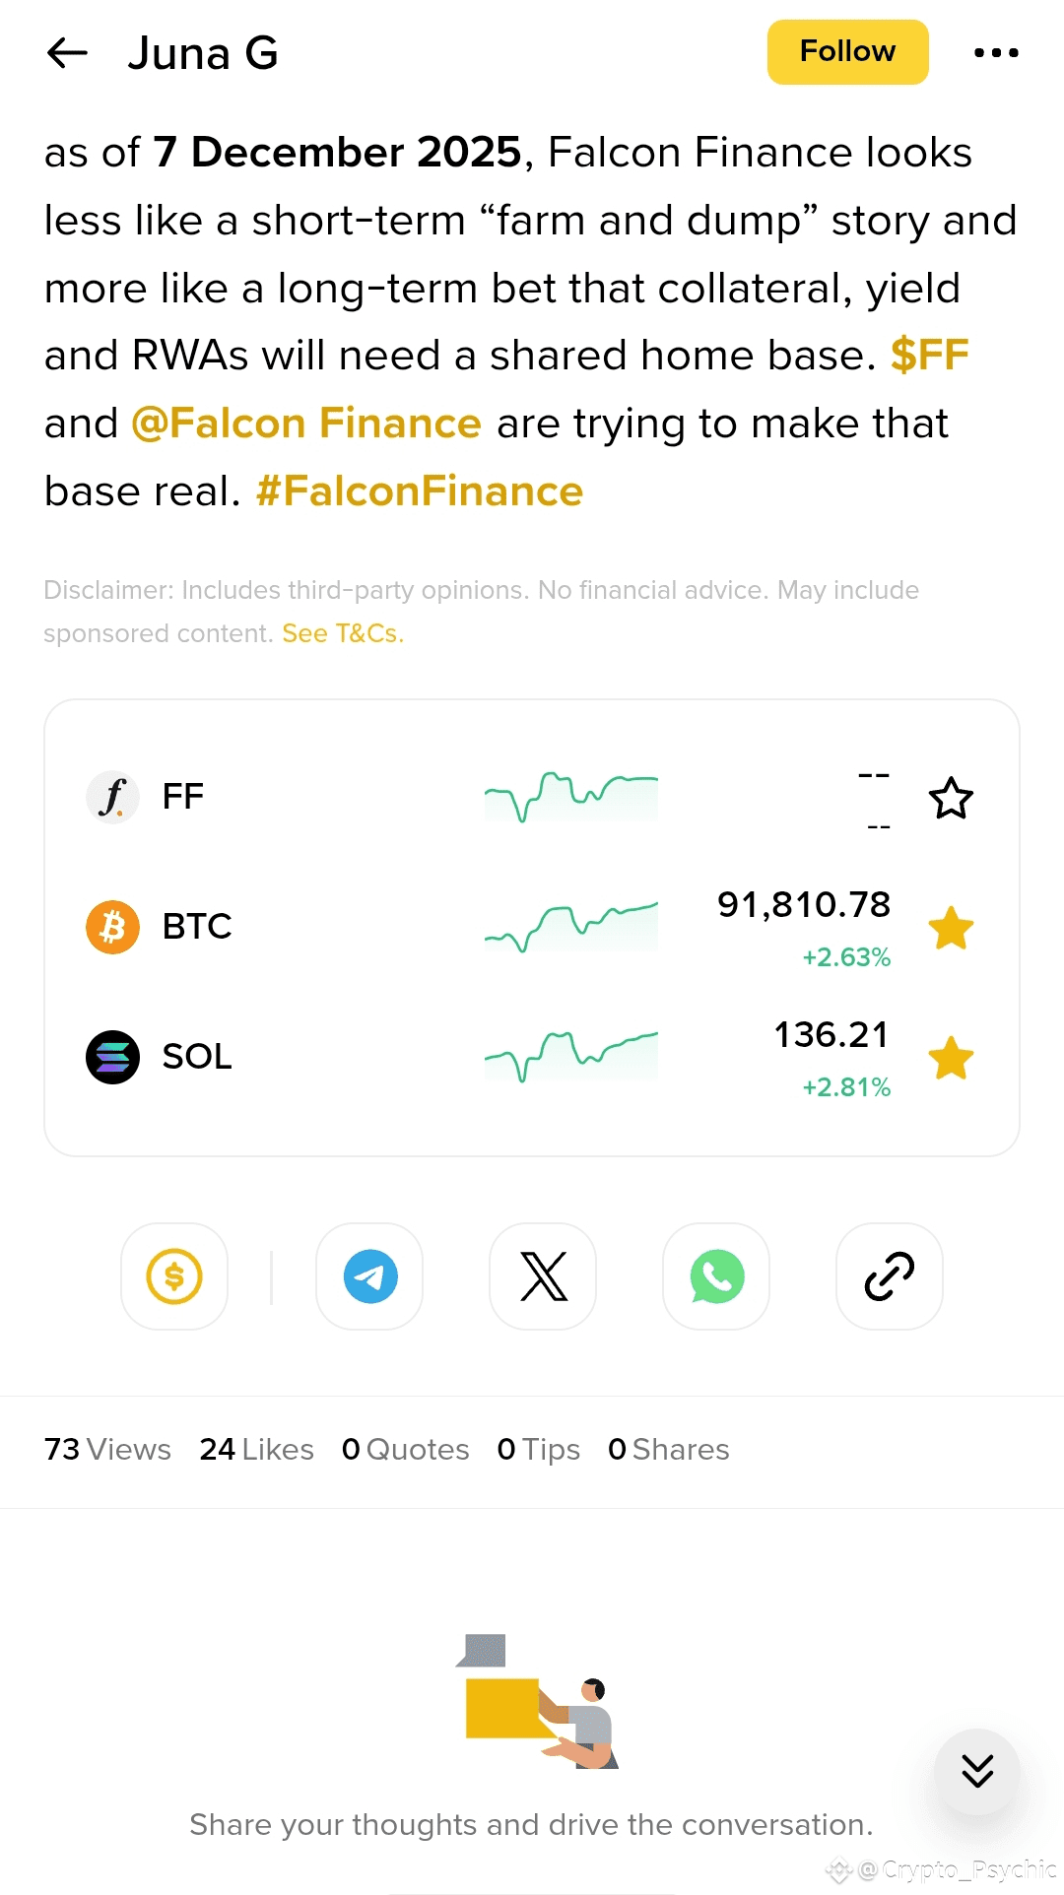Follow Juna G
The width and height of the screenshot is (1064, 1895).
pyautogui.click(x=847, y=52)
